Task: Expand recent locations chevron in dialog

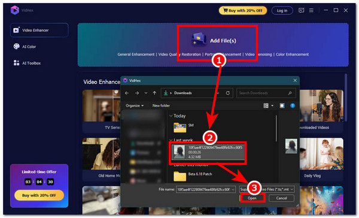Action: 146,93
